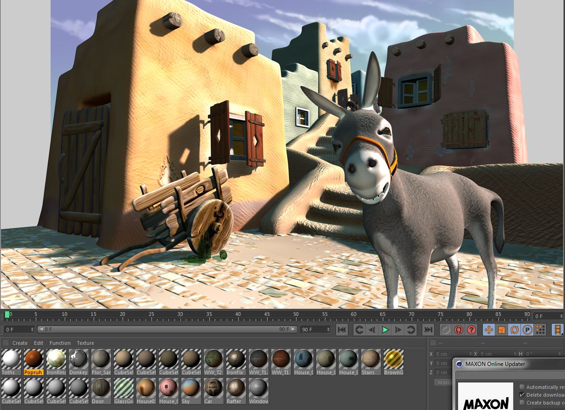Toggle automatic keyframing with the red circular icon
This screenshot has height=410, width=565.
pos(459,330)
